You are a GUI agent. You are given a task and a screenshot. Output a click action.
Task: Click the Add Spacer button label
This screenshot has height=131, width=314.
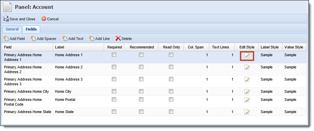tap(47, 39)
